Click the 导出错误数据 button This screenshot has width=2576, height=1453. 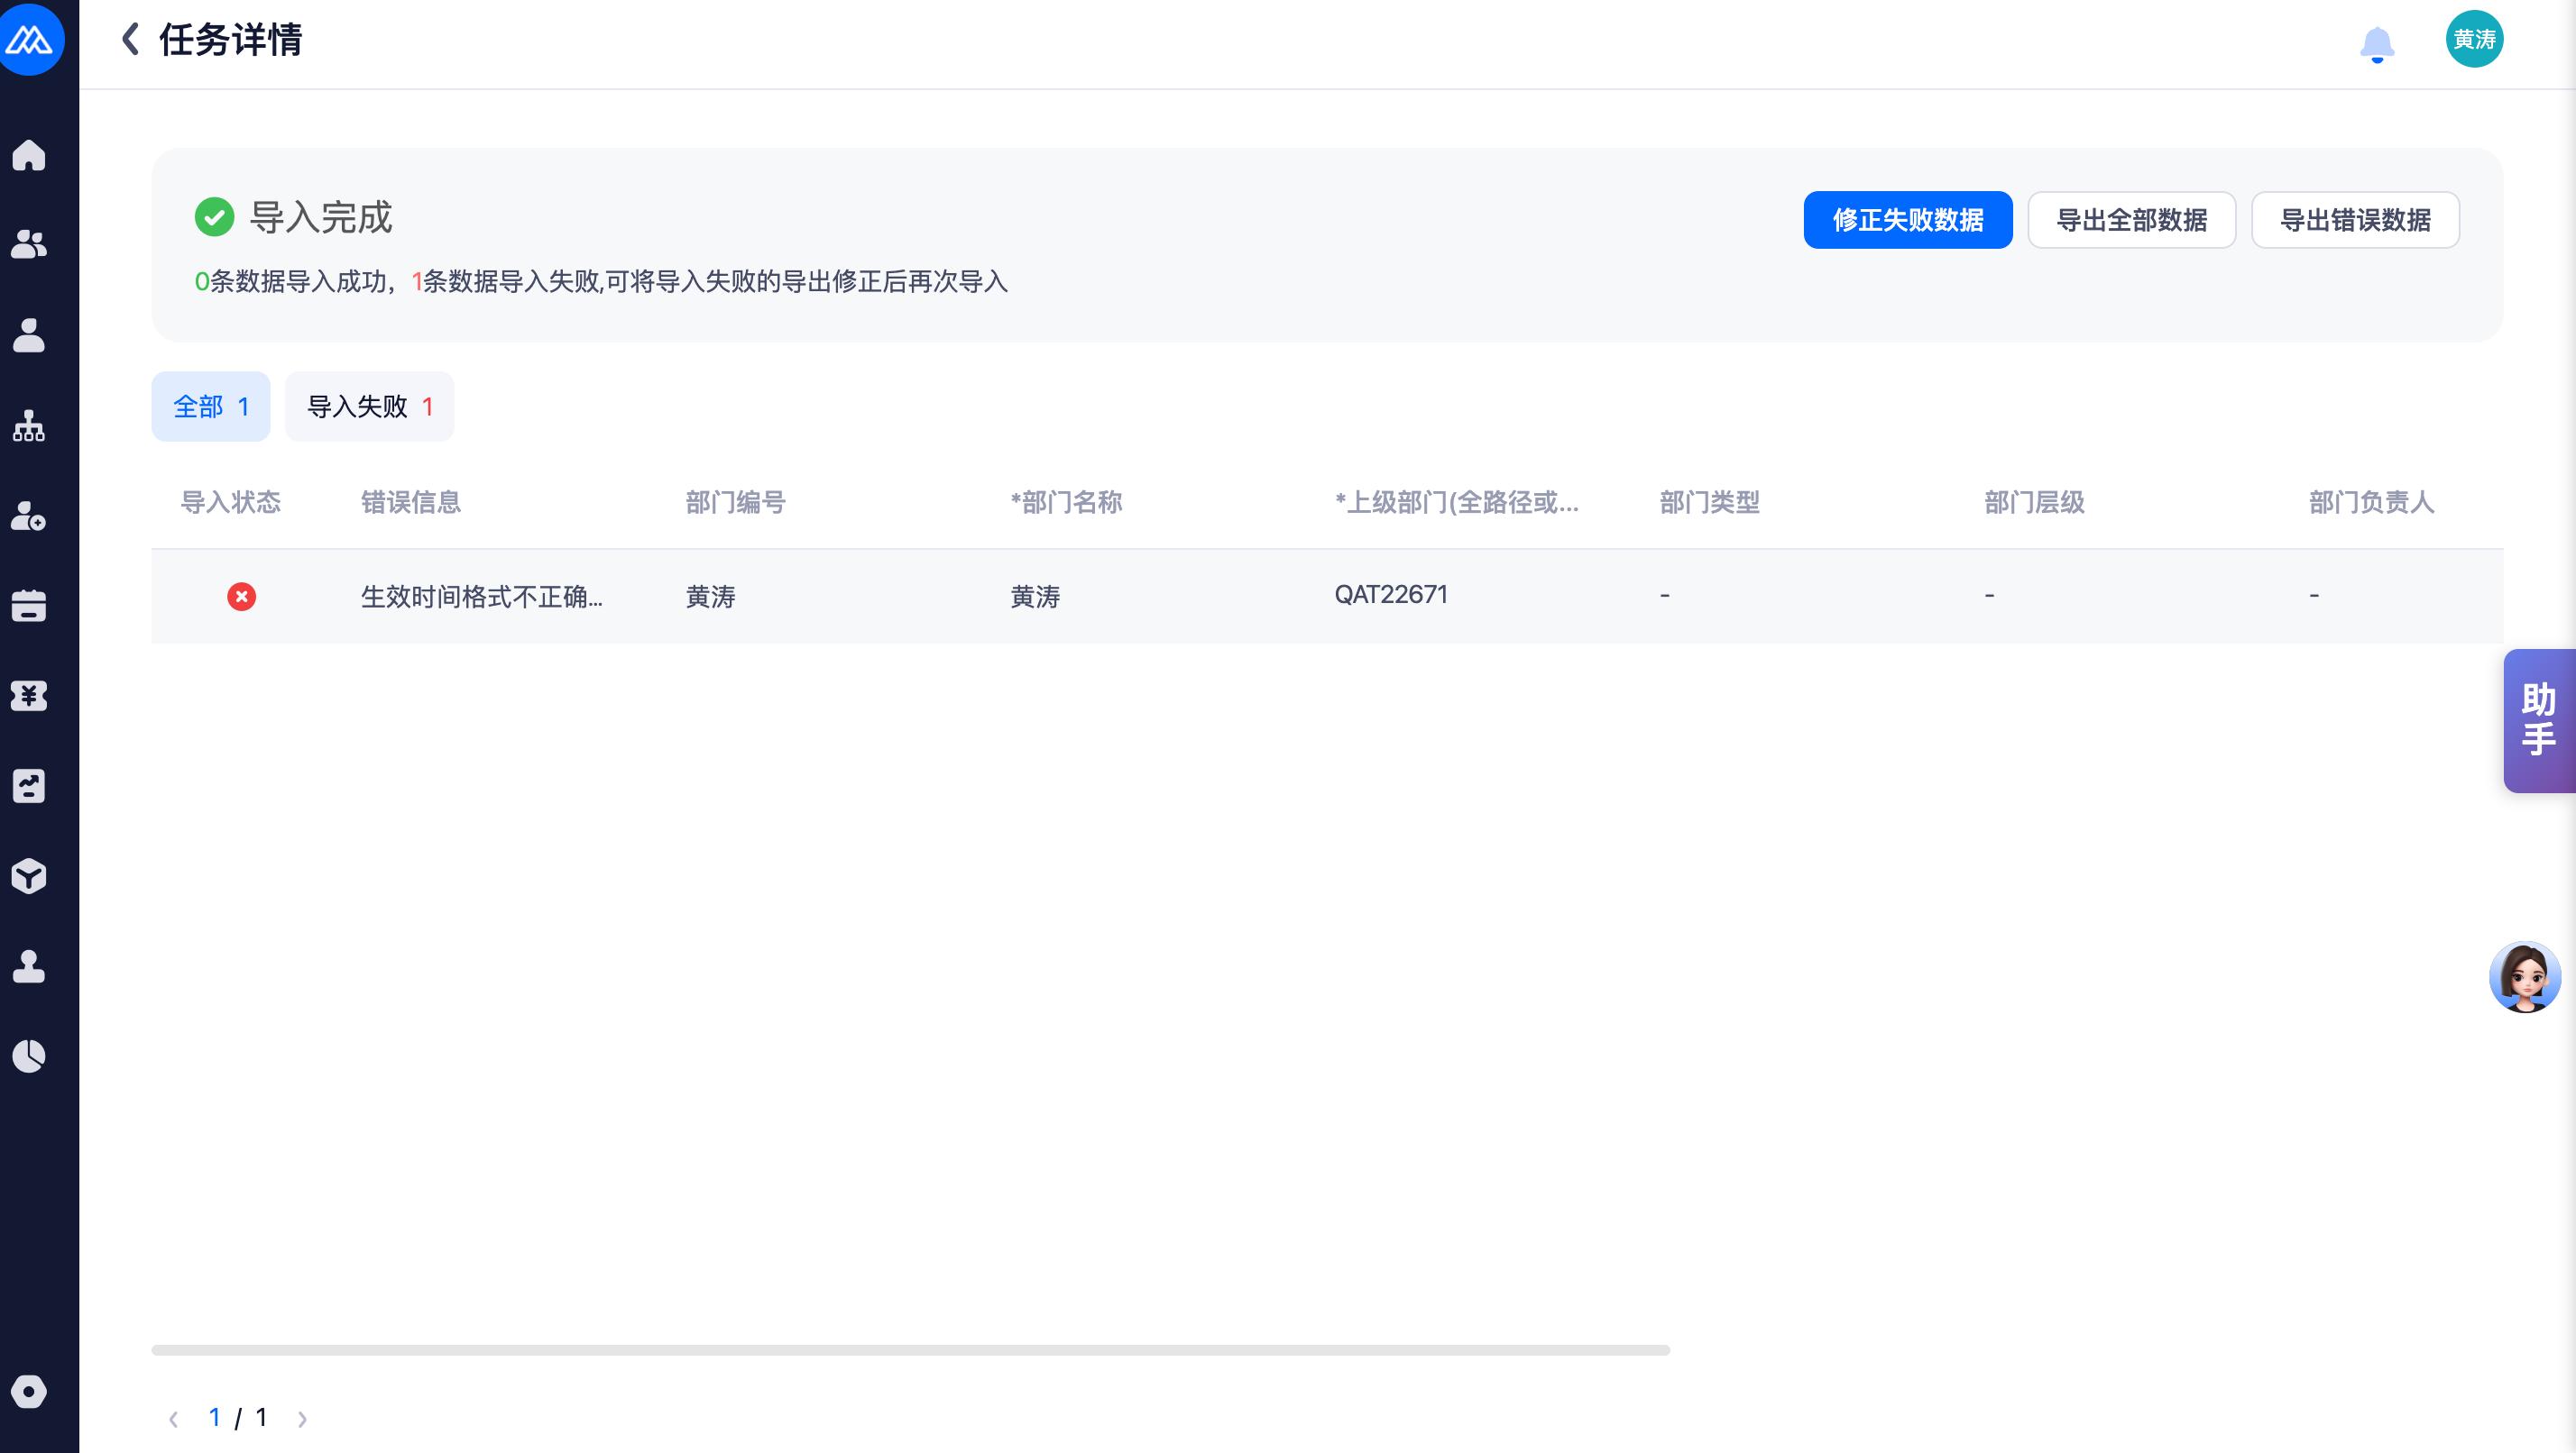pos(2355,220)
